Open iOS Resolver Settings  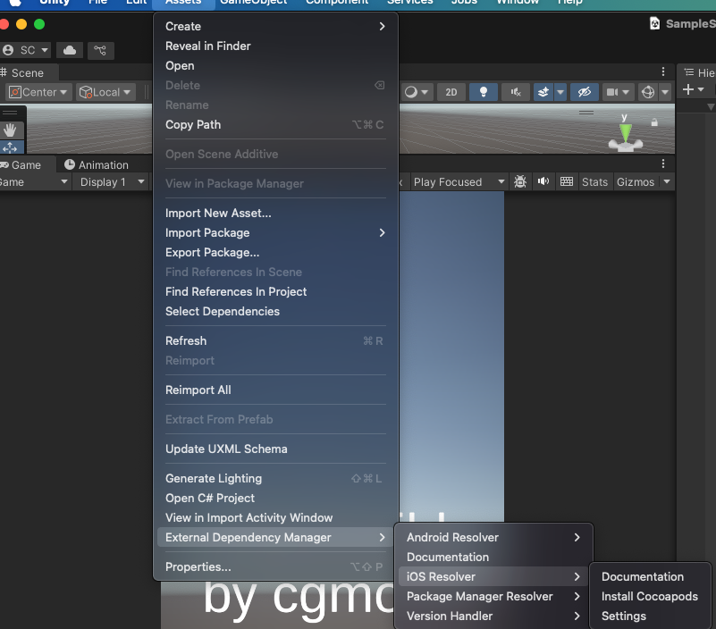[650, 616]
